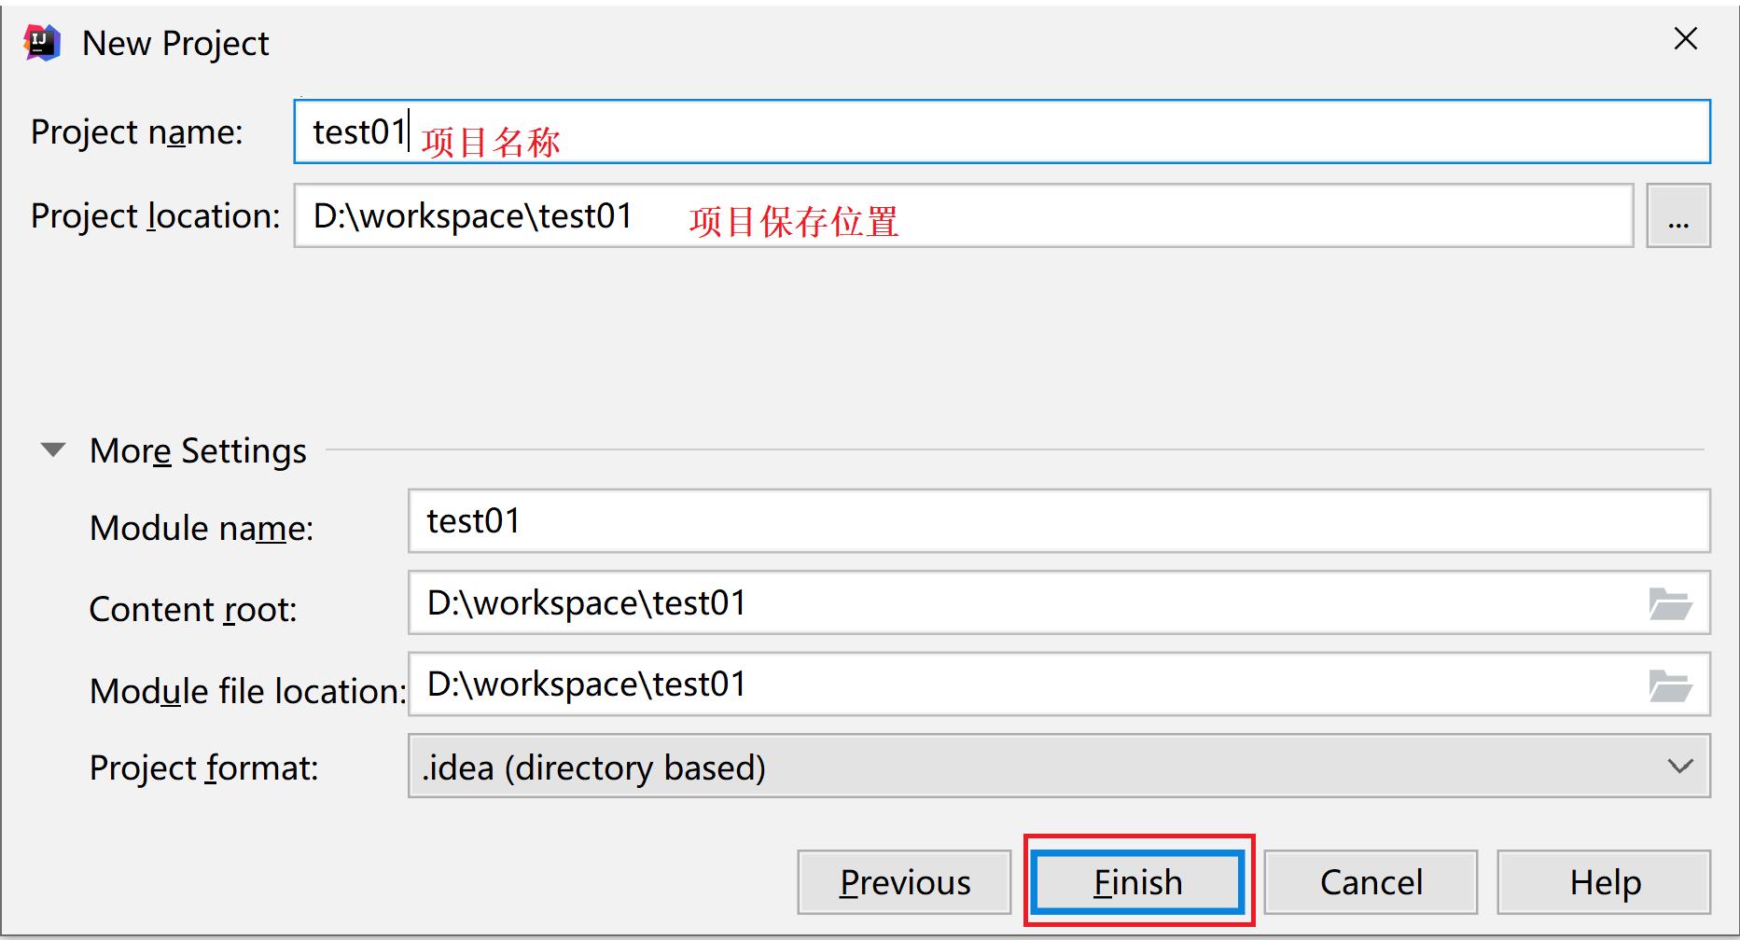The image size is (1740, 940).
Task: Click the IntelliJ IDEA logo icon in title bar
Action: pos(42,43)
